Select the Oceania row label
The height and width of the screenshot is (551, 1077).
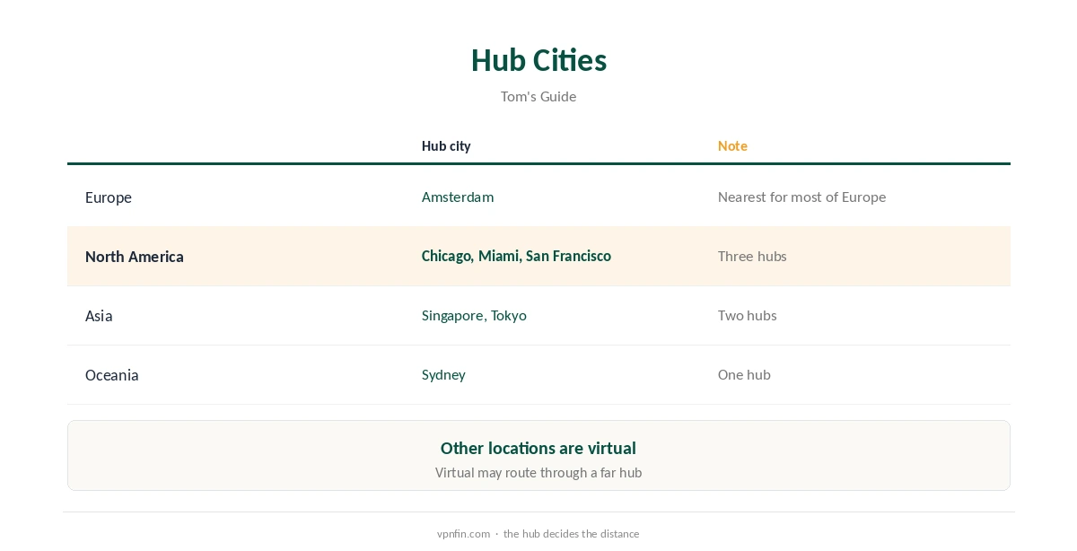pyautogui.click(x=112, y=375)
